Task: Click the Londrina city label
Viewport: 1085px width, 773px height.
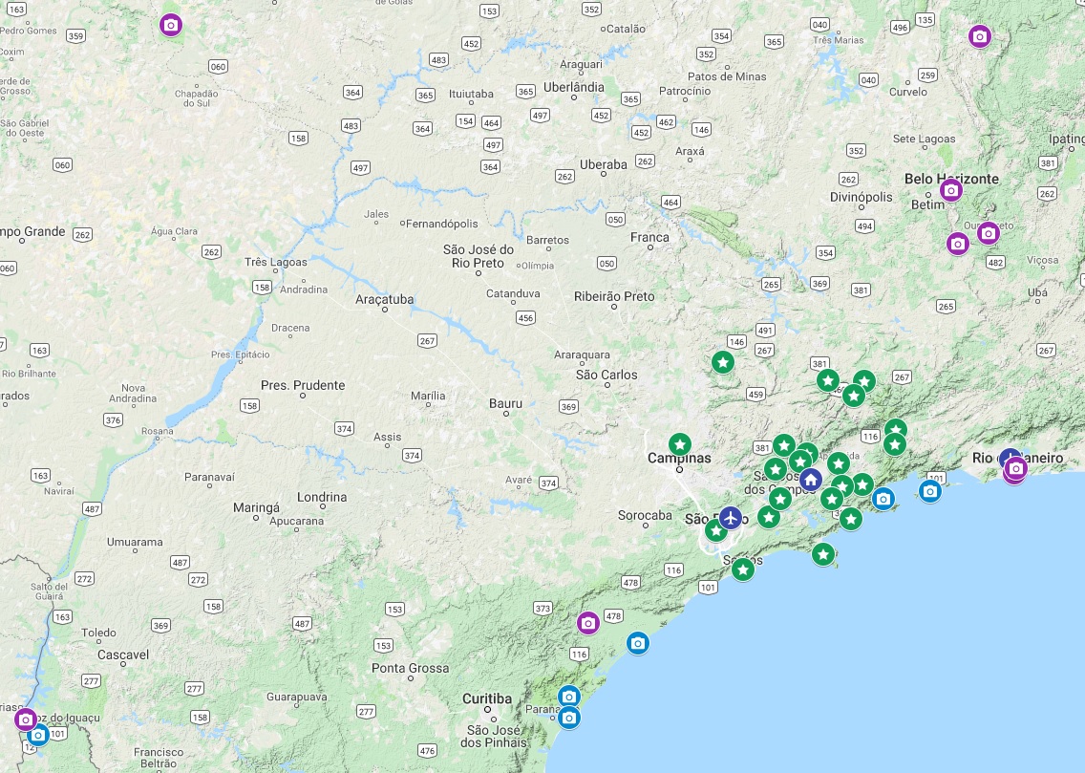Action: (322, 497)
